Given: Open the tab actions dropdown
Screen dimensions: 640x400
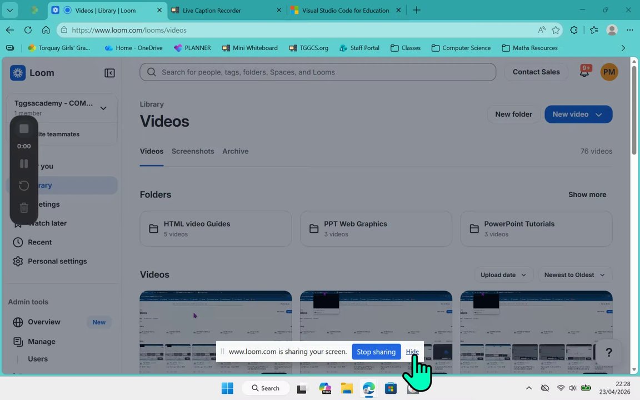Looking at the screenshot, I should click(10, 10).
